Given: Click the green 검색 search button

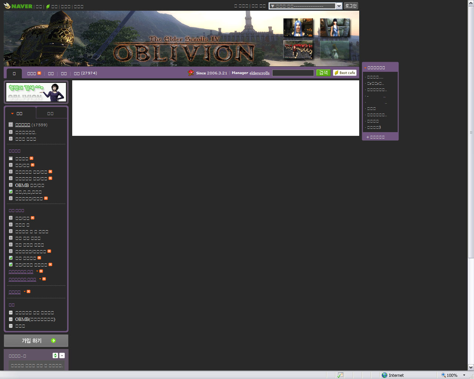Looking at the screenshot, I should (323, 73).
